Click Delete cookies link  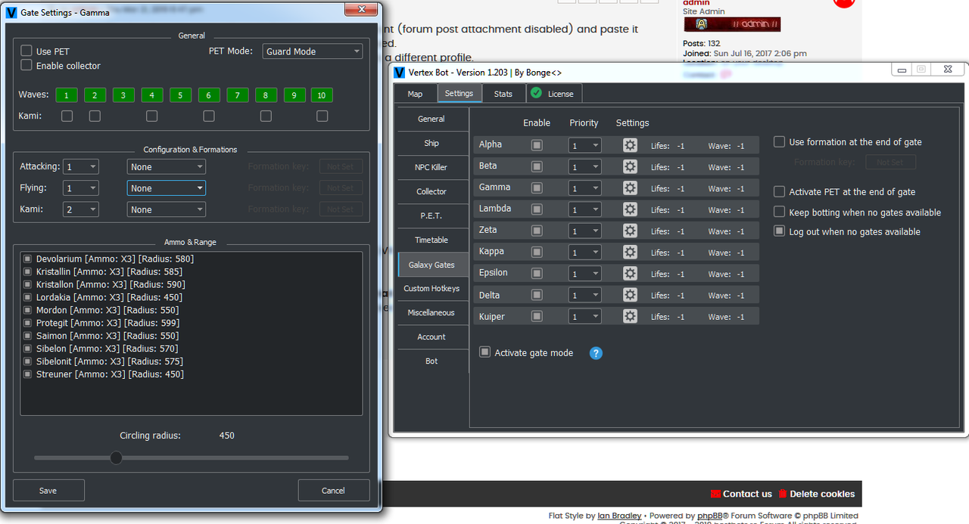pyautogui.click(x=816, y=494)
